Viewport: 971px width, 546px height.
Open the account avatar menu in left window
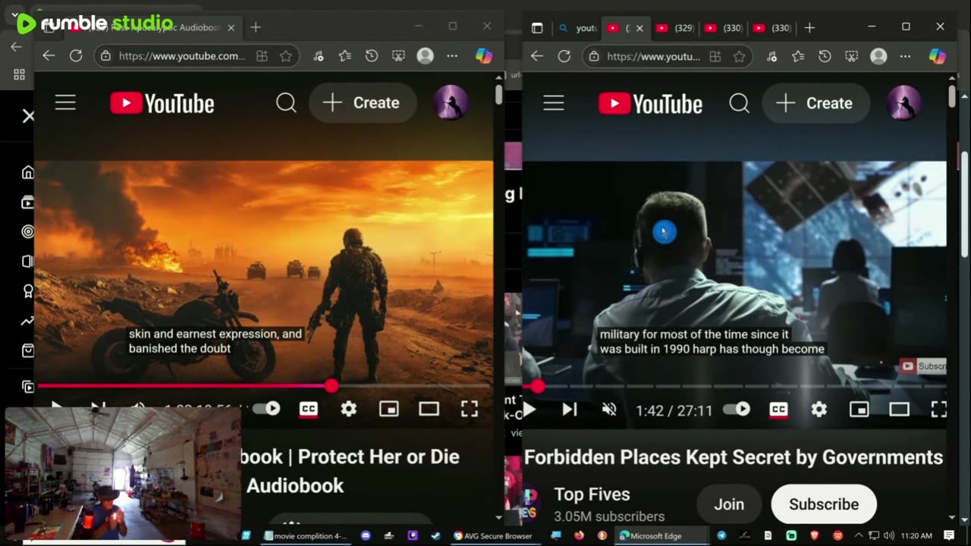coord(451,103)
